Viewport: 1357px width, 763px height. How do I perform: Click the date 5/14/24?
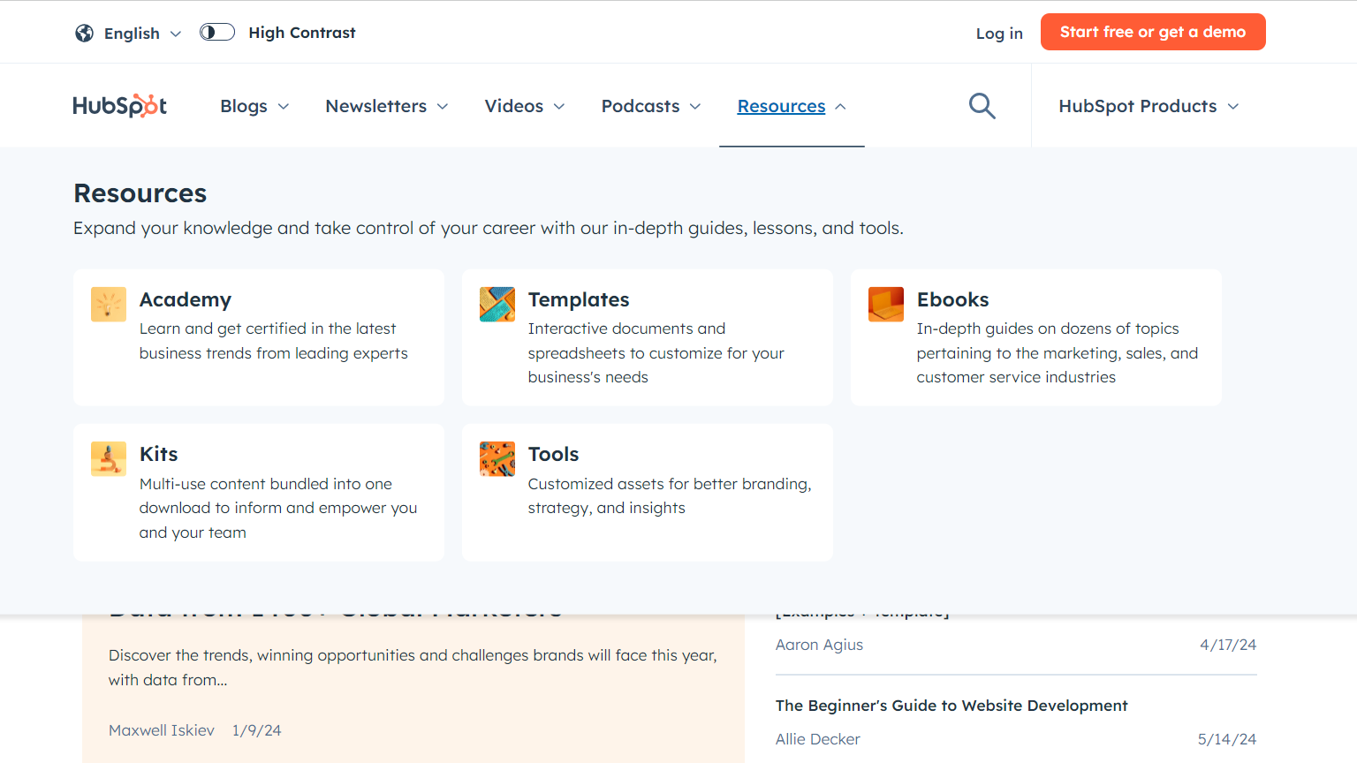pyautogui.click(x=1227, y=739)
